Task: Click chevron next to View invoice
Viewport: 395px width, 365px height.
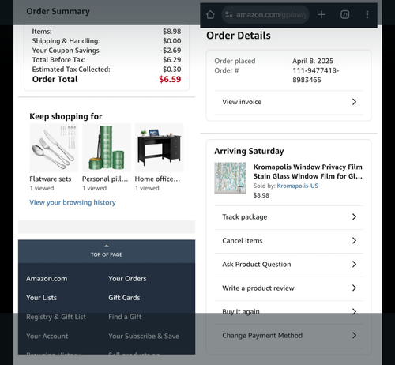Action: (x=354, y=102)
